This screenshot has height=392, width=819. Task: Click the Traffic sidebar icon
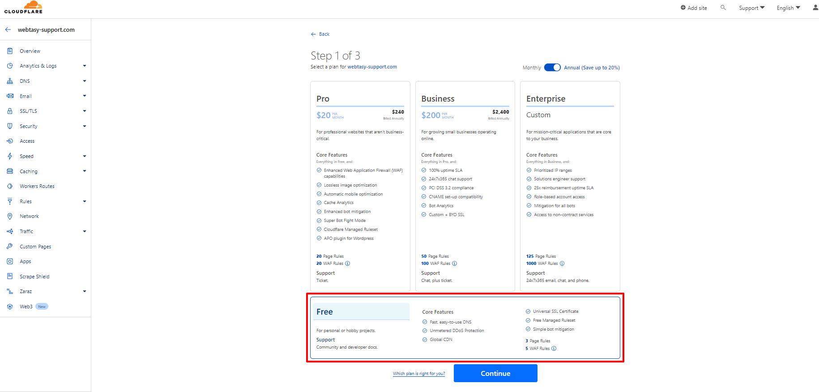[x=10, y=231]
